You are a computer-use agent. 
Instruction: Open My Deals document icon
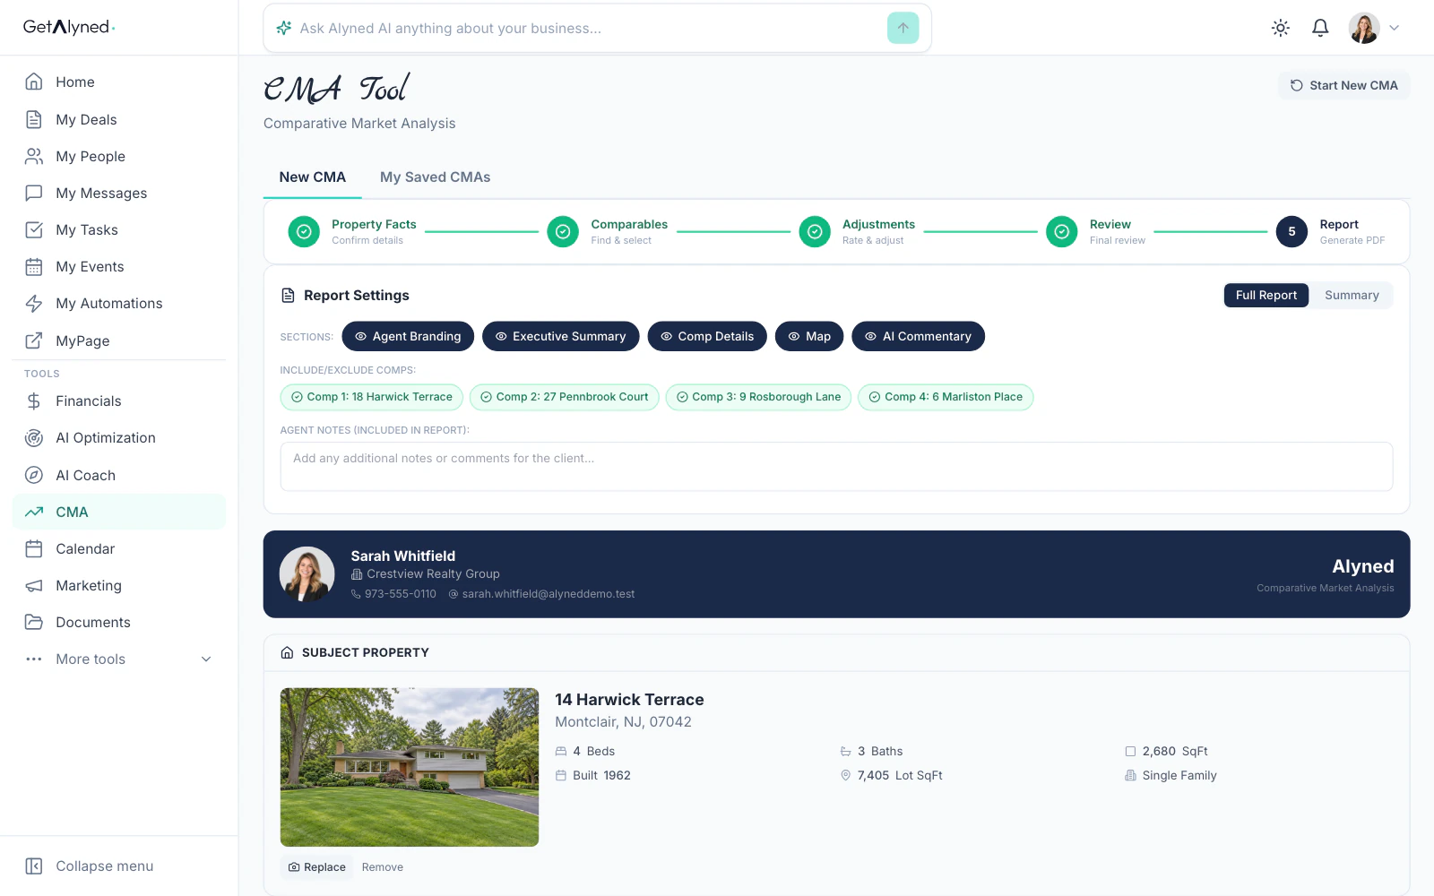[34, 119]
